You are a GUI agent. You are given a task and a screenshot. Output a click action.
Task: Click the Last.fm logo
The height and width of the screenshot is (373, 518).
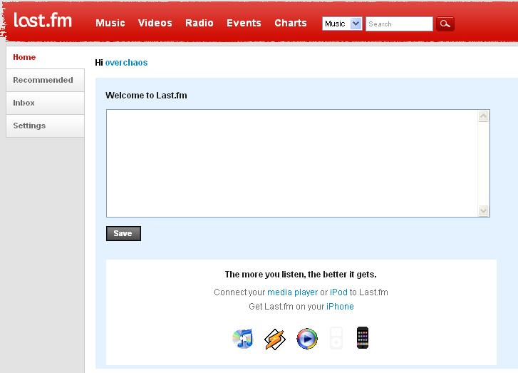pyautogui.click(x=43, y=21)
